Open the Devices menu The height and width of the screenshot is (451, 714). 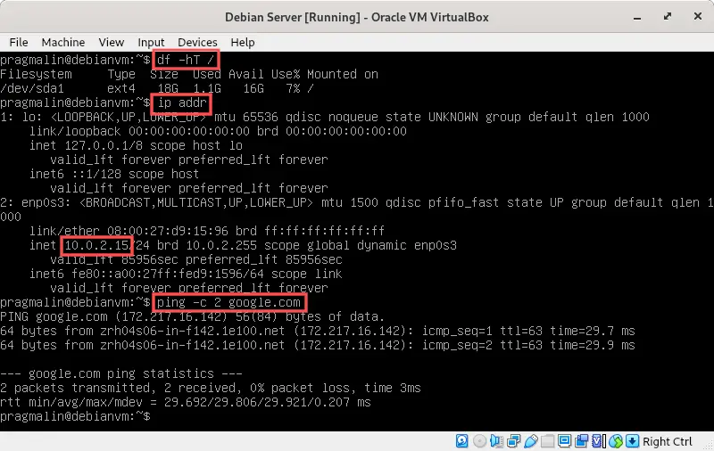[197, 42]
